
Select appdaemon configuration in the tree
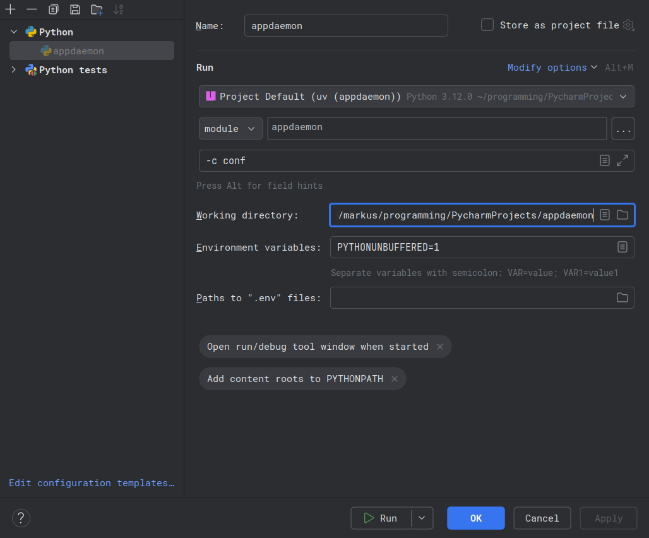pos(92,51)
